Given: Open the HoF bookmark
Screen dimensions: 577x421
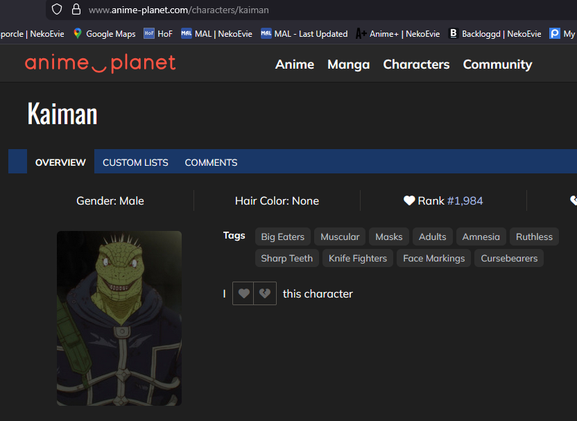Looking at the screenshot, I should tap(158, 34).
